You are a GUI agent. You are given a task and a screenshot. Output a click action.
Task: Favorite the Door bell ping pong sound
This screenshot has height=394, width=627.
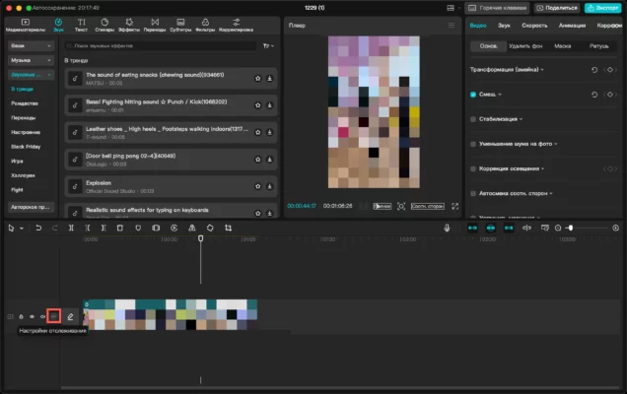pos(258,160)
